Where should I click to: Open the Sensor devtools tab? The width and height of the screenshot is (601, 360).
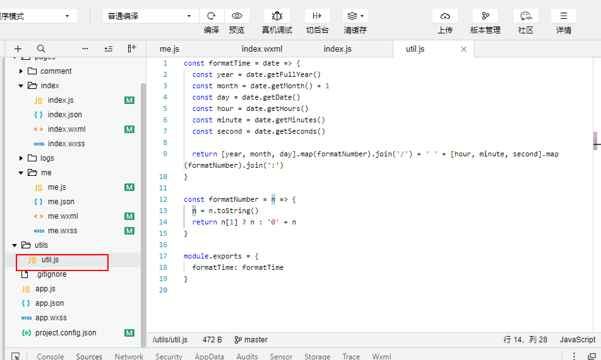click(x=281, y=356)
